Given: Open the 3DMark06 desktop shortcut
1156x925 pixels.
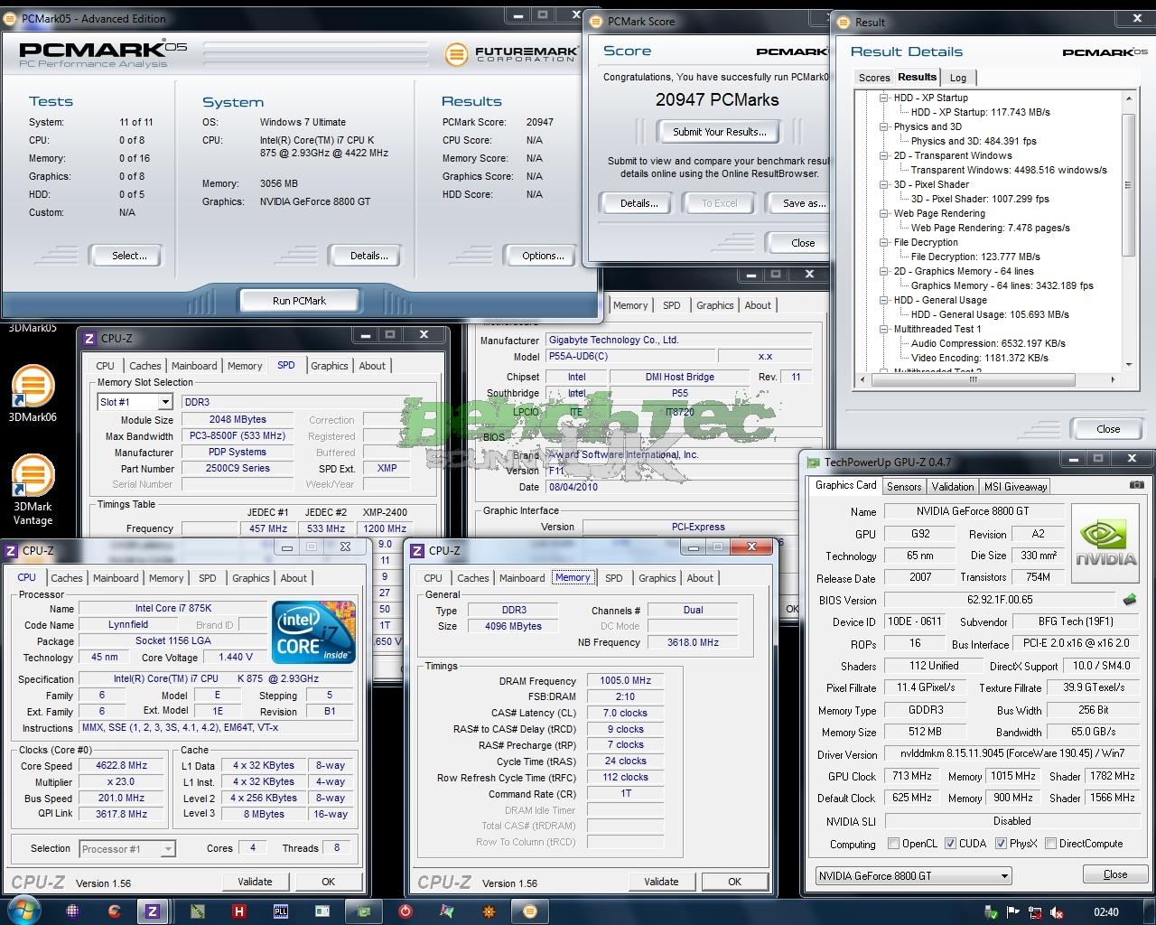Looking at the screenshot, I should click(x=33, y=394).
